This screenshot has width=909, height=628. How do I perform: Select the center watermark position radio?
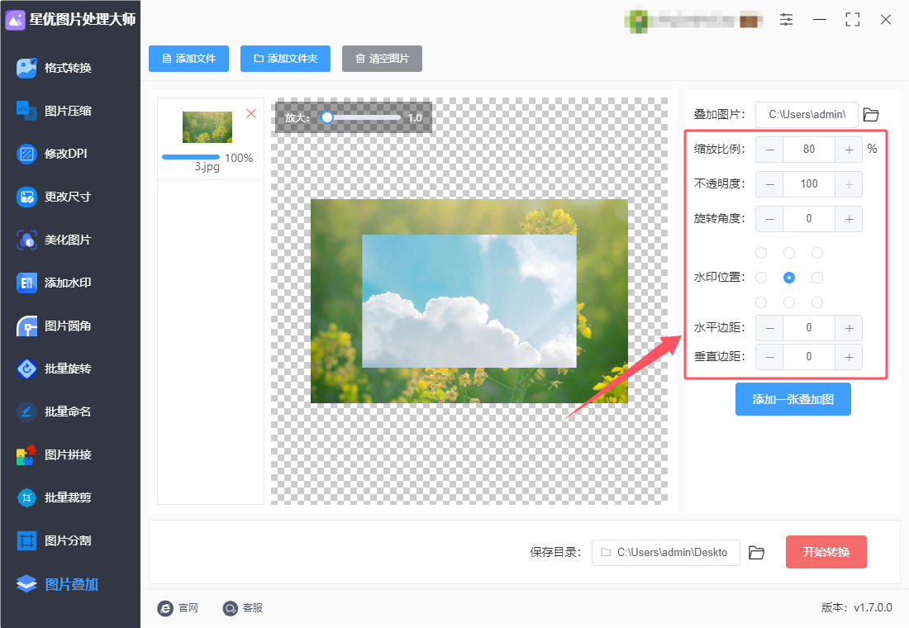[x=789, y=278]
